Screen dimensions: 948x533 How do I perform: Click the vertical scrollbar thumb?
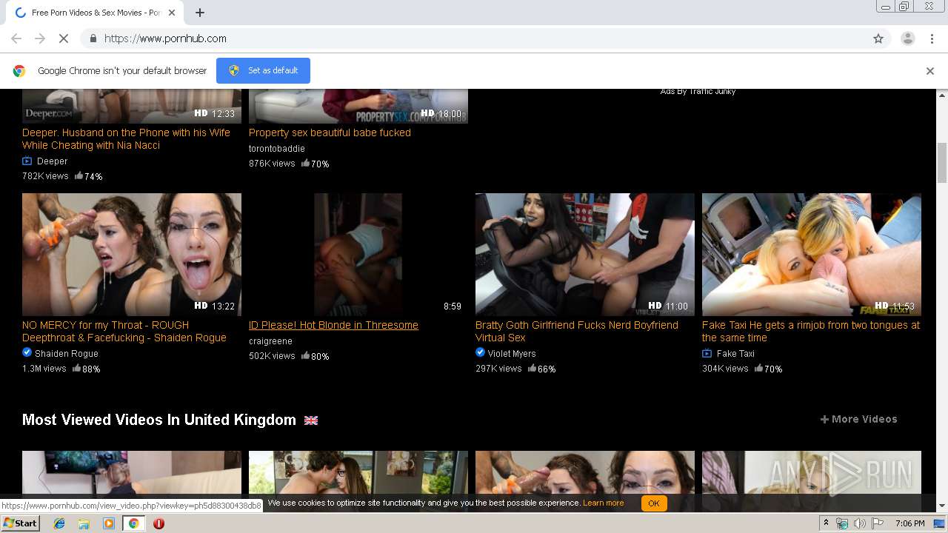click(x=942, y=163)
